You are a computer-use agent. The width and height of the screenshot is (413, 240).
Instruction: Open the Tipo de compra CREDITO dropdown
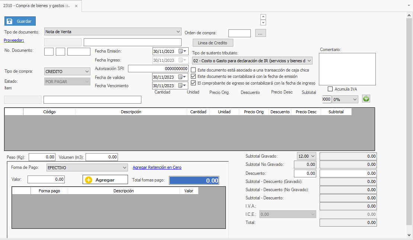point(67,72)
